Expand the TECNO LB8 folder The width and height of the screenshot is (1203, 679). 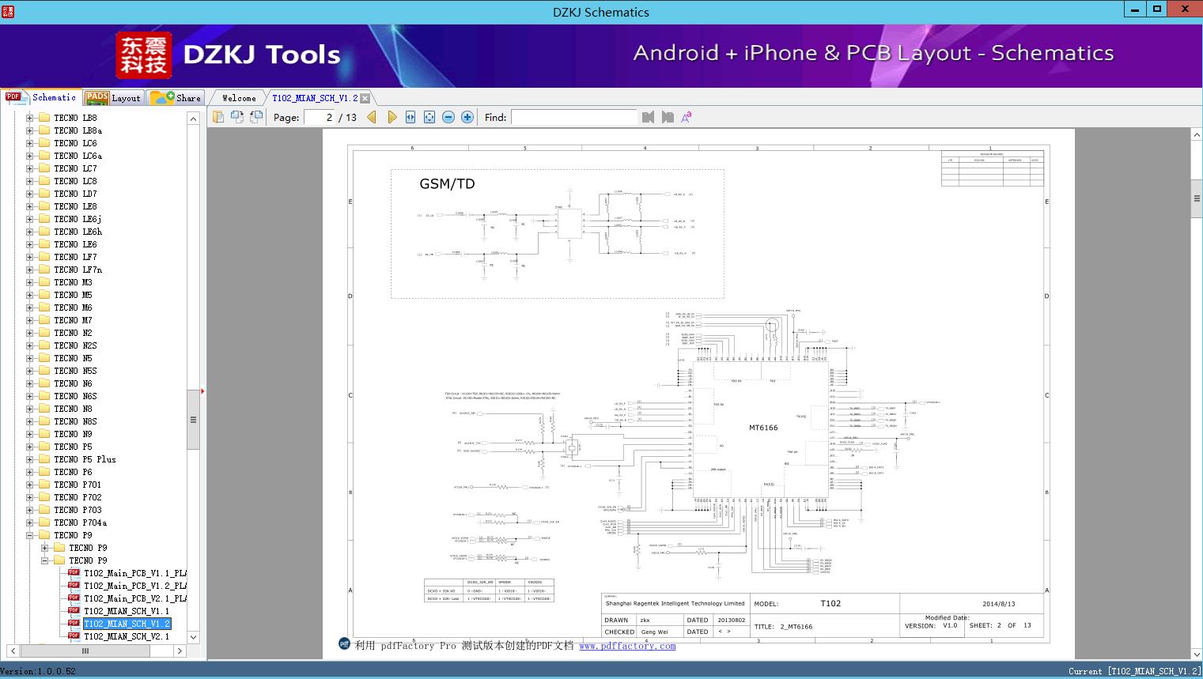click(x=30, y=118)
